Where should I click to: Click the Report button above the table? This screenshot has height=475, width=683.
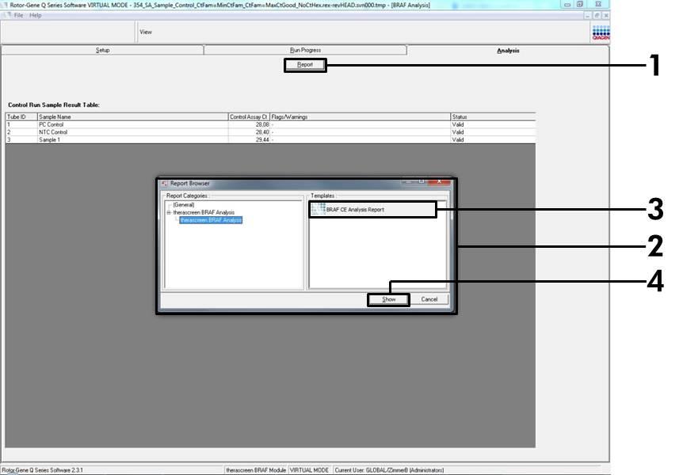305,65
